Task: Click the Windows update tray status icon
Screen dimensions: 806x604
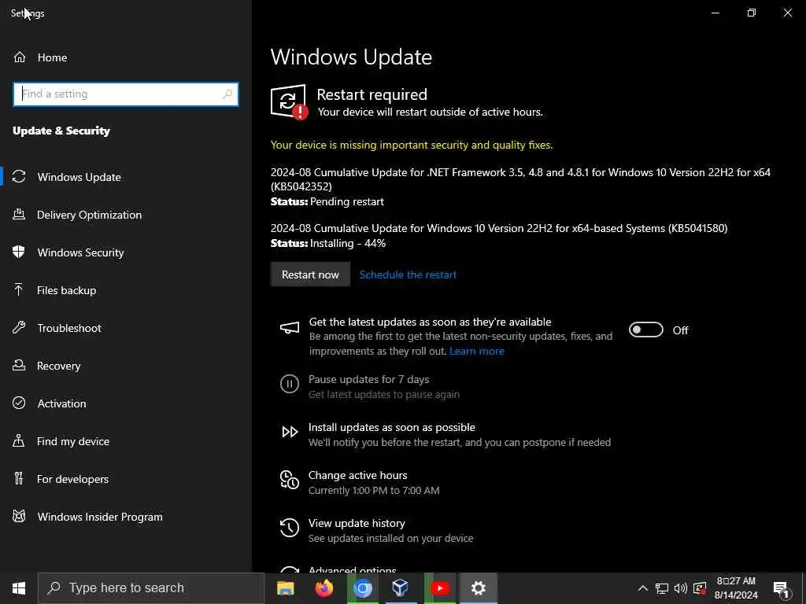Action: 700,588
